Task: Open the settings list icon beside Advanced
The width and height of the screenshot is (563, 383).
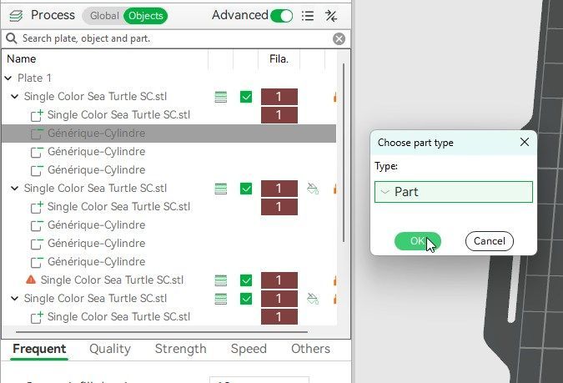Action: click(308, 15)
